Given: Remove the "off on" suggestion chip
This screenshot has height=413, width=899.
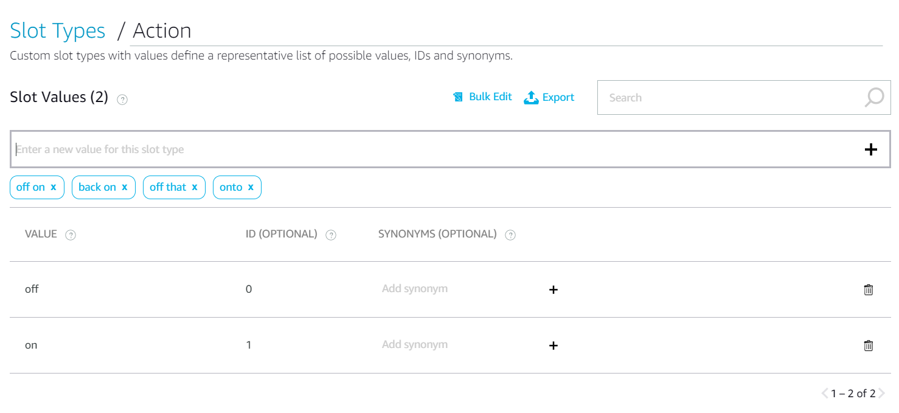Looking at the screenshot, I should click(x=54, y=187).
